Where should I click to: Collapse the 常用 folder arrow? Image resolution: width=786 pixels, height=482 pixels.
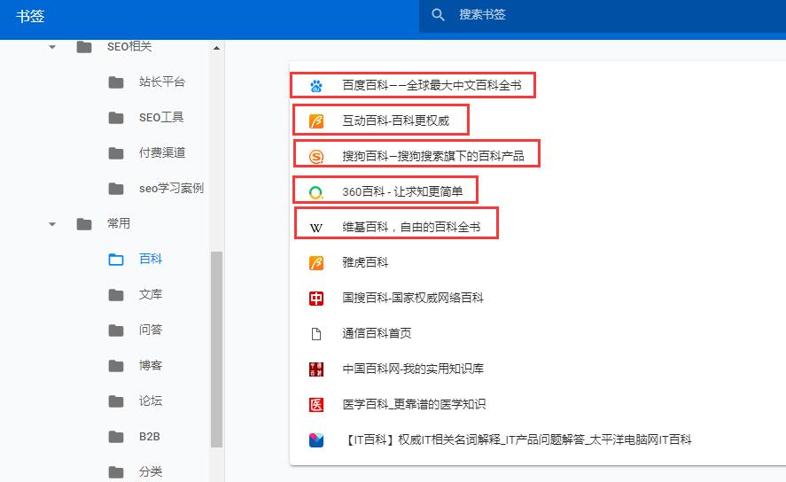tap(52, 224)
